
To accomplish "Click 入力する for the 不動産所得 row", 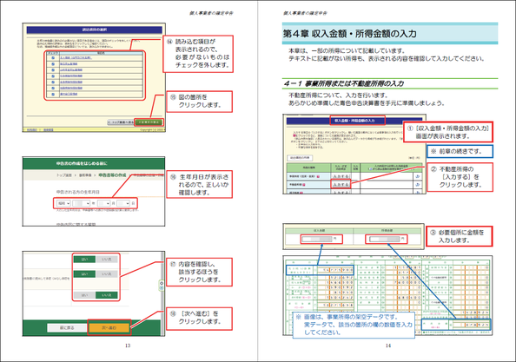I will (x=341, y=185).
